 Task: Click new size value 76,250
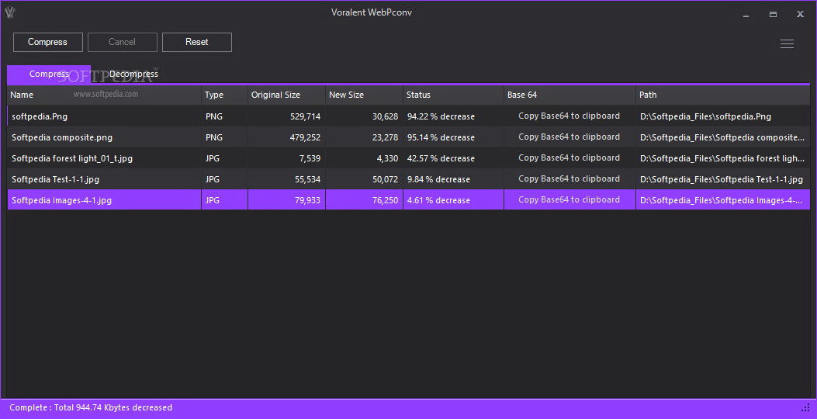click(x=385, y=200)
